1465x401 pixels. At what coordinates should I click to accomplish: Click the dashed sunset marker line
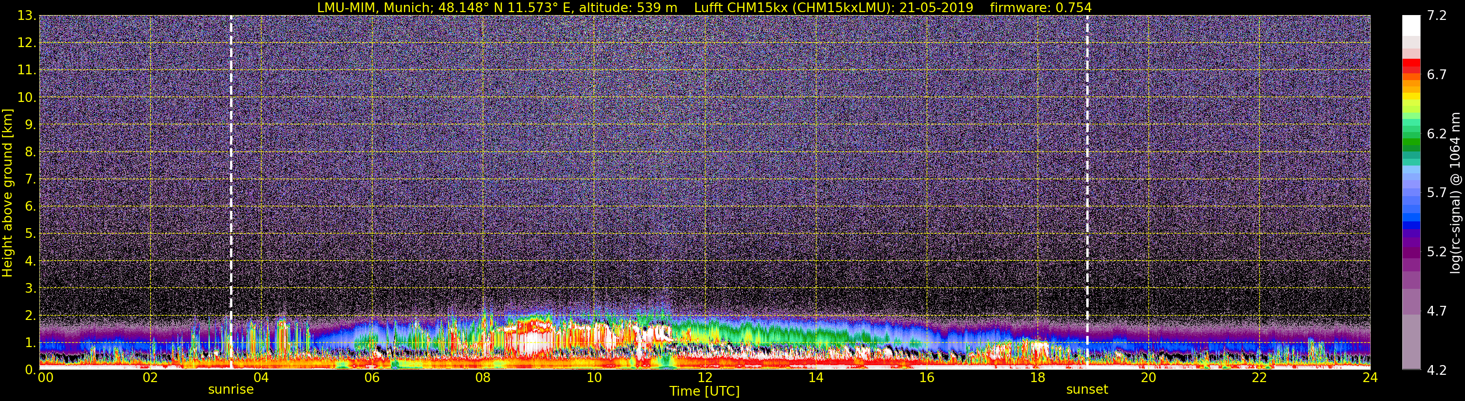pos(1087,193)
